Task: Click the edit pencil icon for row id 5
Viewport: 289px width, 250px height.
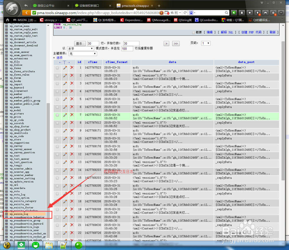Action: (65, 99)
